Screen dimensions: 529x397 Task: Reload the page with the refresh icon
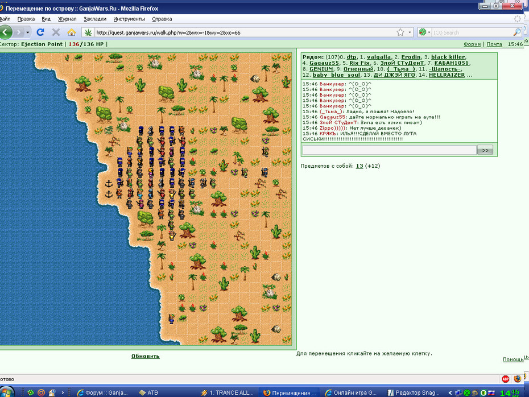(x=40, y=32)
